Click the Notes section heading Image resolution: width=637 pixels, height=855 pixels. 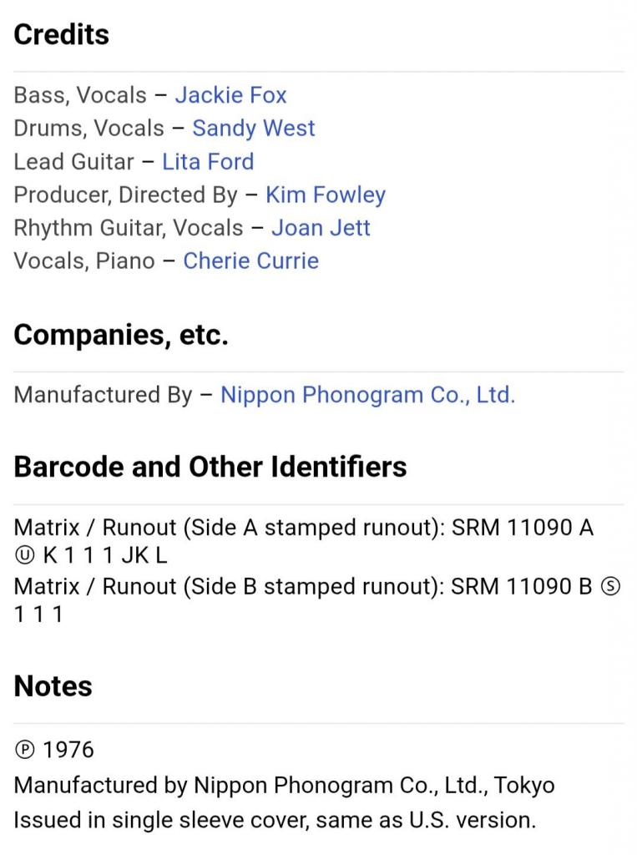click(x=53, y=686)
